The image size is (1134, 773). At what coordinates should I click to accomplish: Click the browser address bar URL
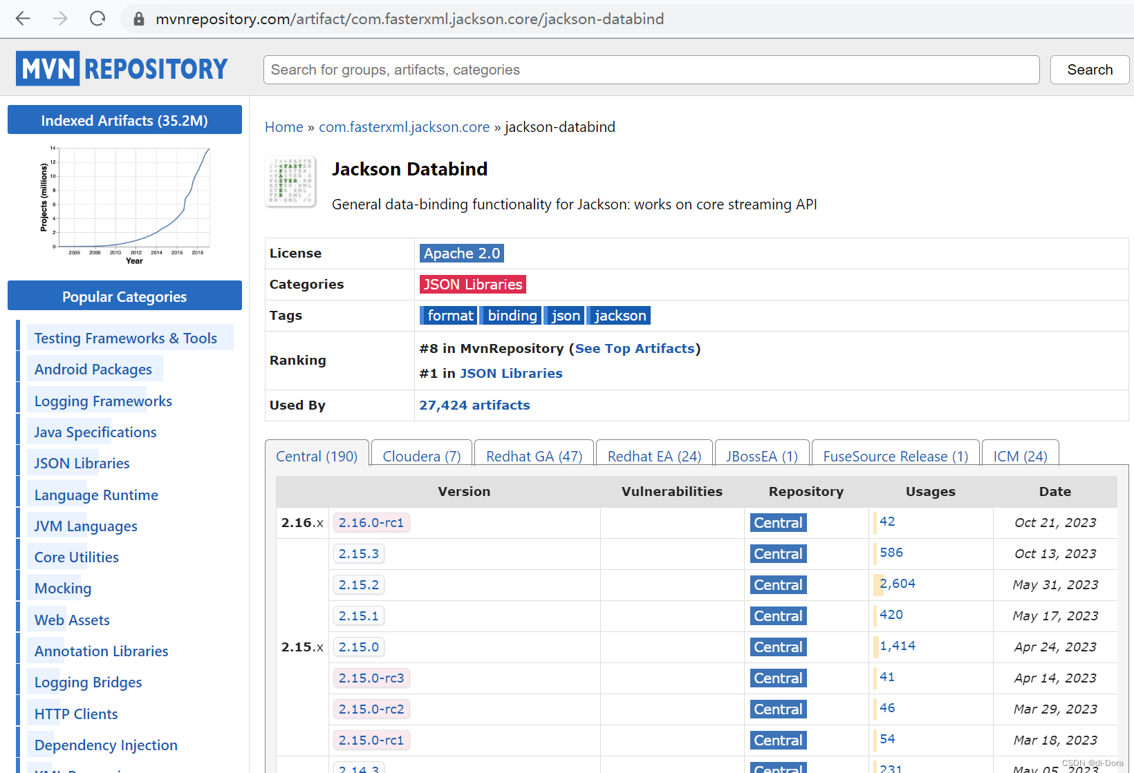[409, 19]
